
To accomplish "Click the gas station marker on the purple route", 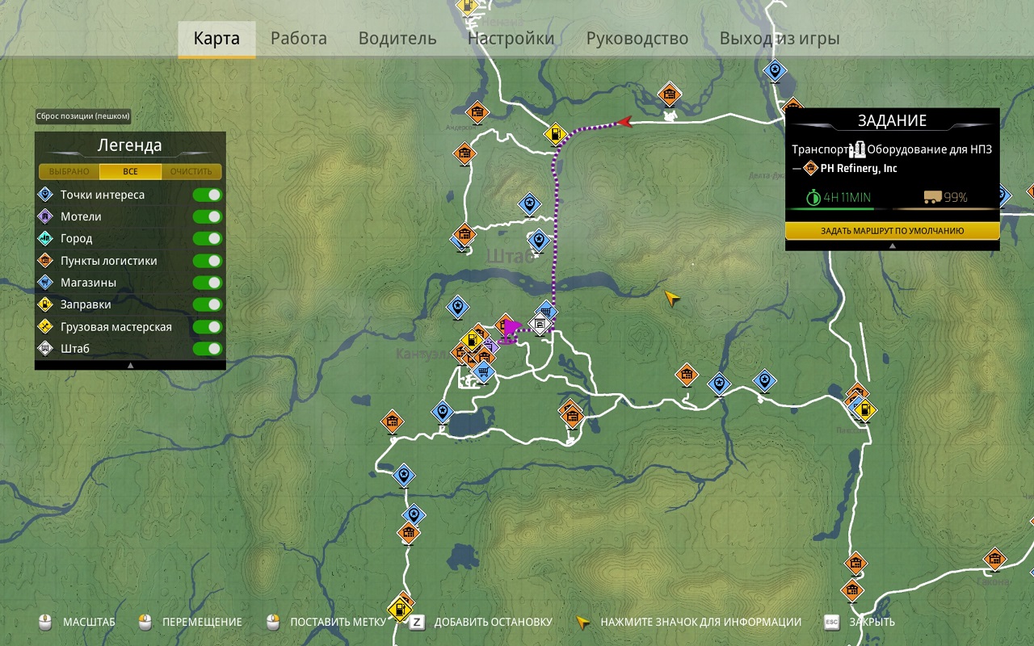I will click(x=556, y=133).
